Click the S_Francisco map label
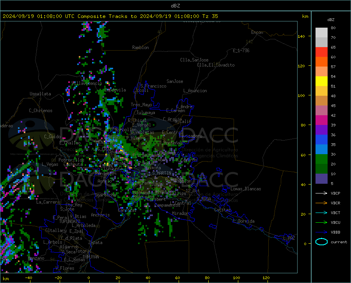The height and width of the screenshot is (283, 351). pos(153,86)
